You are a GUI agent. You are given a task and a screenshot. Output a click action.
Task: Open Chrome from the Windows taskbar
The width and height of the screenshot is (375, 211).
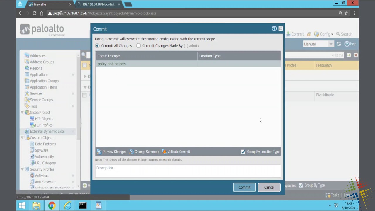tap(52, 205)
